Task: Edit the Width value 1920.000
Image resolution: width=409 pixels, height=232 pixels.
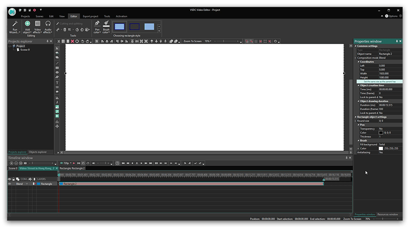Action: tap(390, 74)
